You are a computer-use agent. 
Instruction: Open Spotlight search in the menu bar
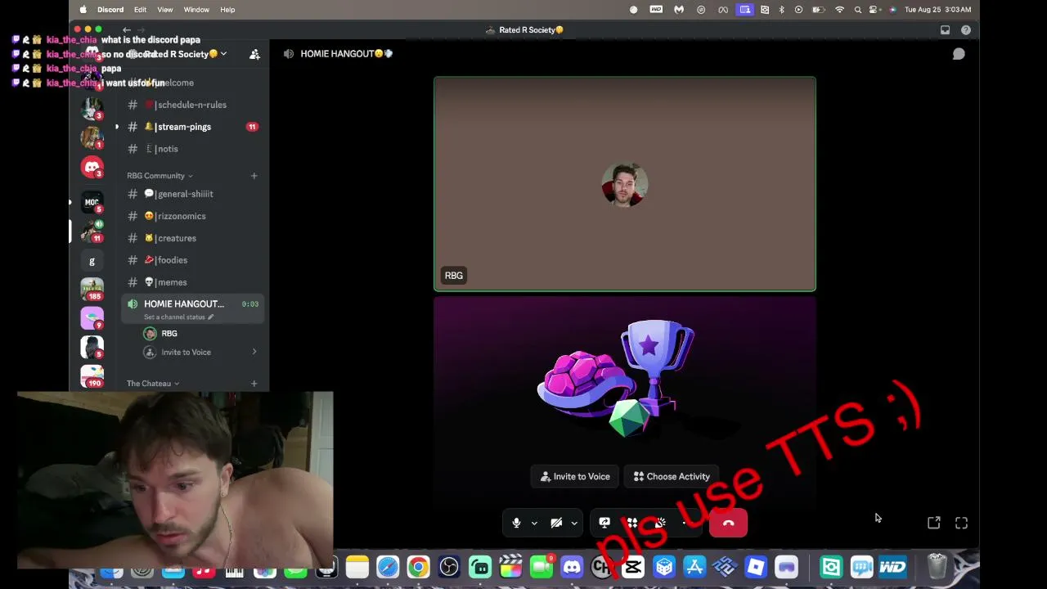pos(857,10)
